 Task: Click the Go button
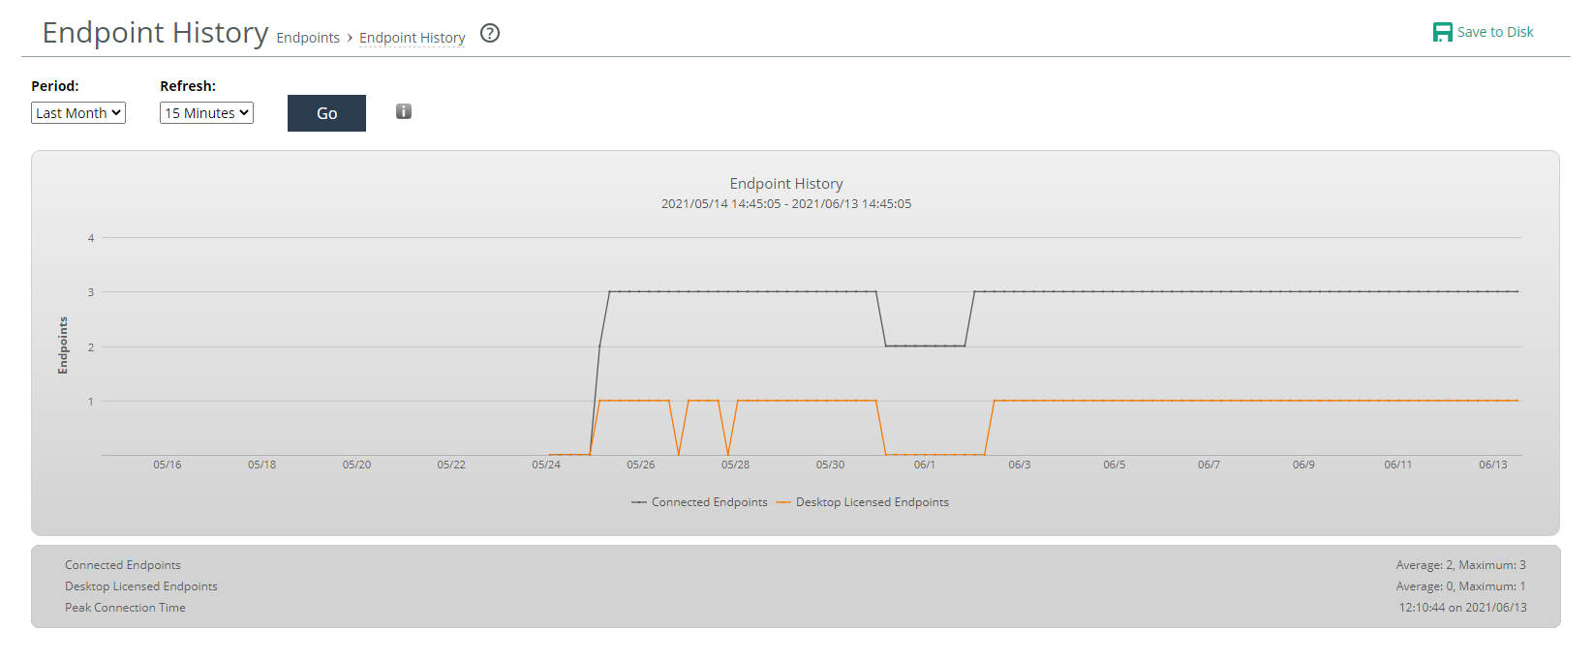[x=326, y=113]
